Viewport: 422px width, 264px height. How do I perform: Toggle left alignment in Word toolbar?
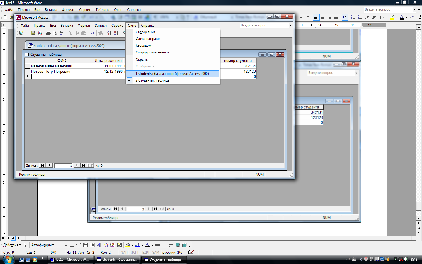click(316, 17)
